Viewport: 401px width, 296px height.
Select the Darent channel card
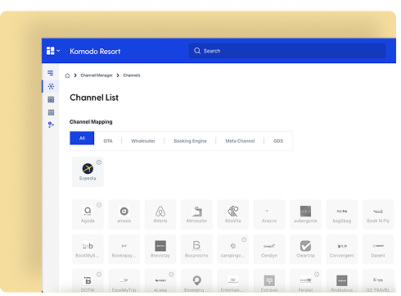click(378, 249)
